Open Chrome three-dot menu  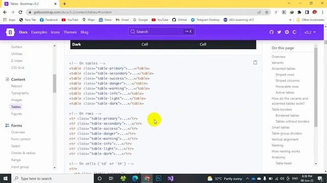[x=322, y=12]
